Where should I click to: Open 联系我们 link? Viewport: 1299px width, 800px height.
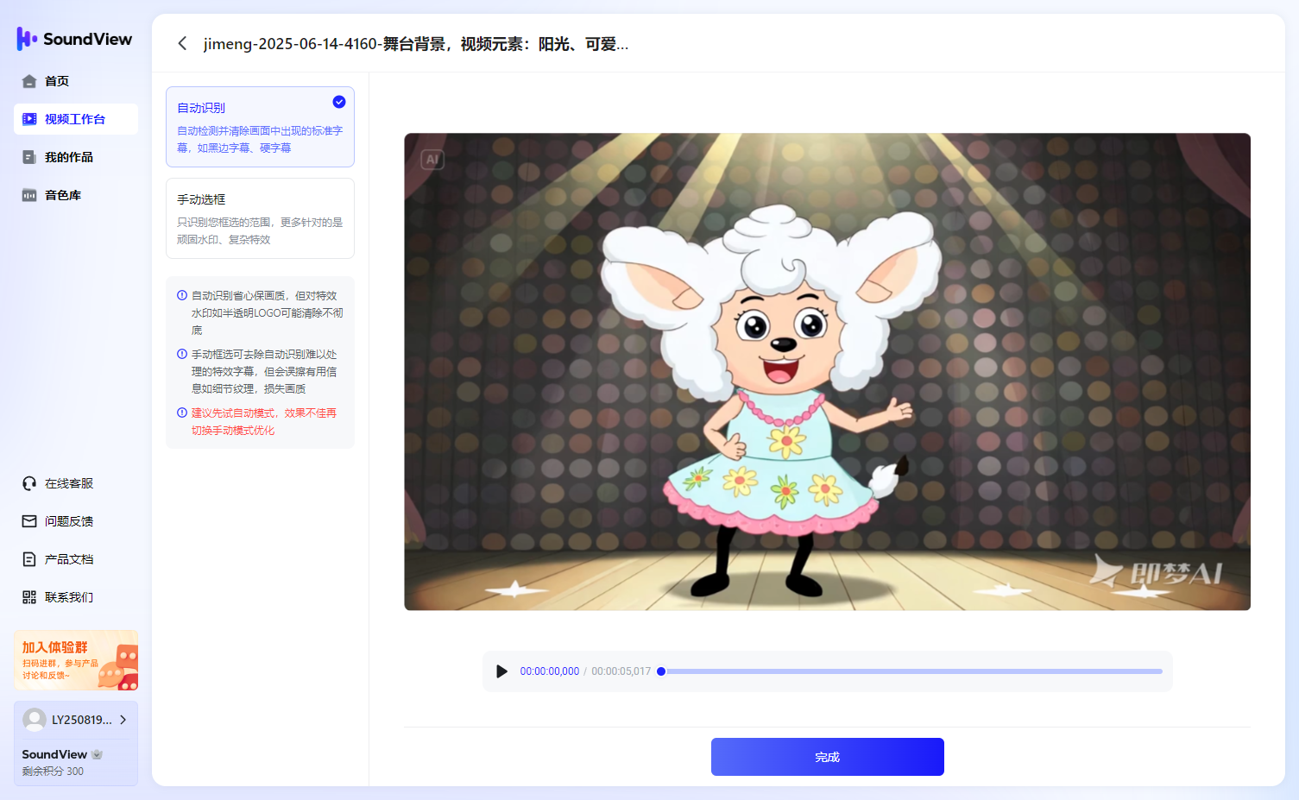tap(76, 597)
